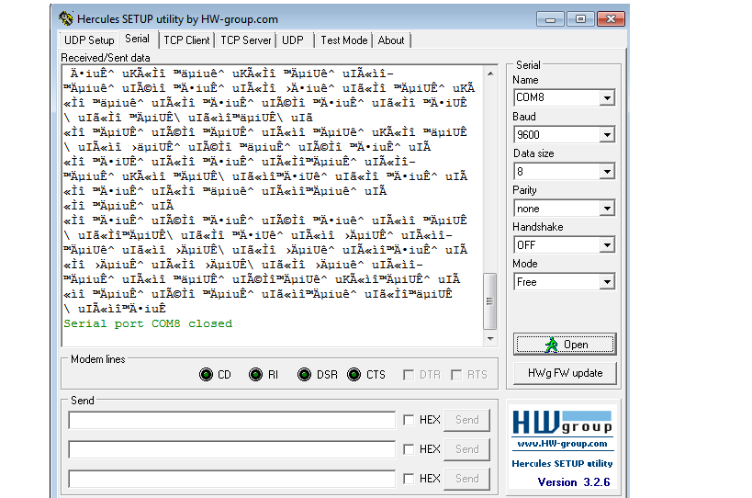Open the Data size dropdown
This screenshot has height=498, width=752.
coord(607,172)
